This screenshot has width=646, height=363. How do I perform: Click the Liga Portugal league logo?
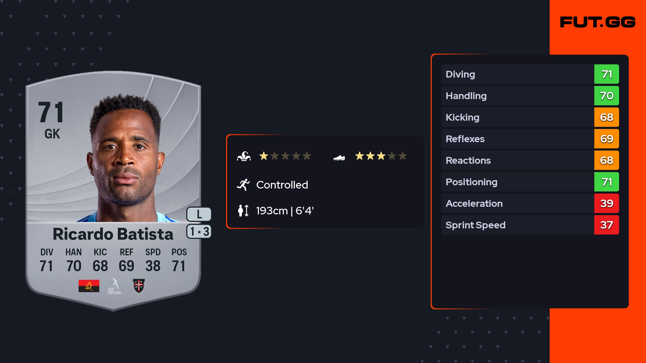[114, 286]
